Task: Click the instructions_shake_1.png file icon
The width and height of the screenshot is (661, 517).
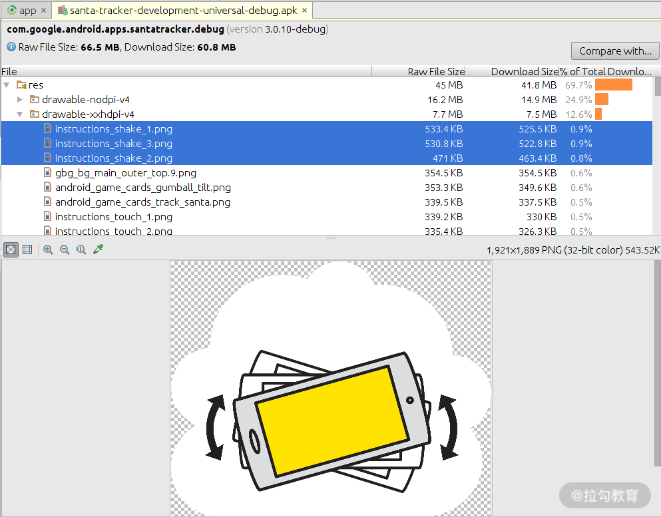Action: 48,128
